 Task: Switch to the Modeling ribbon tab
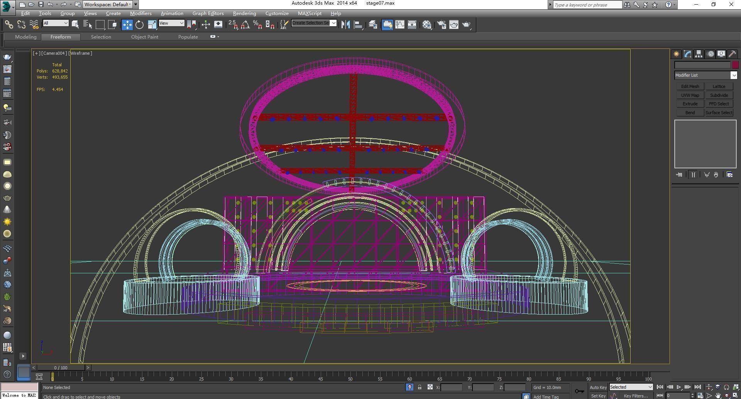26,37
